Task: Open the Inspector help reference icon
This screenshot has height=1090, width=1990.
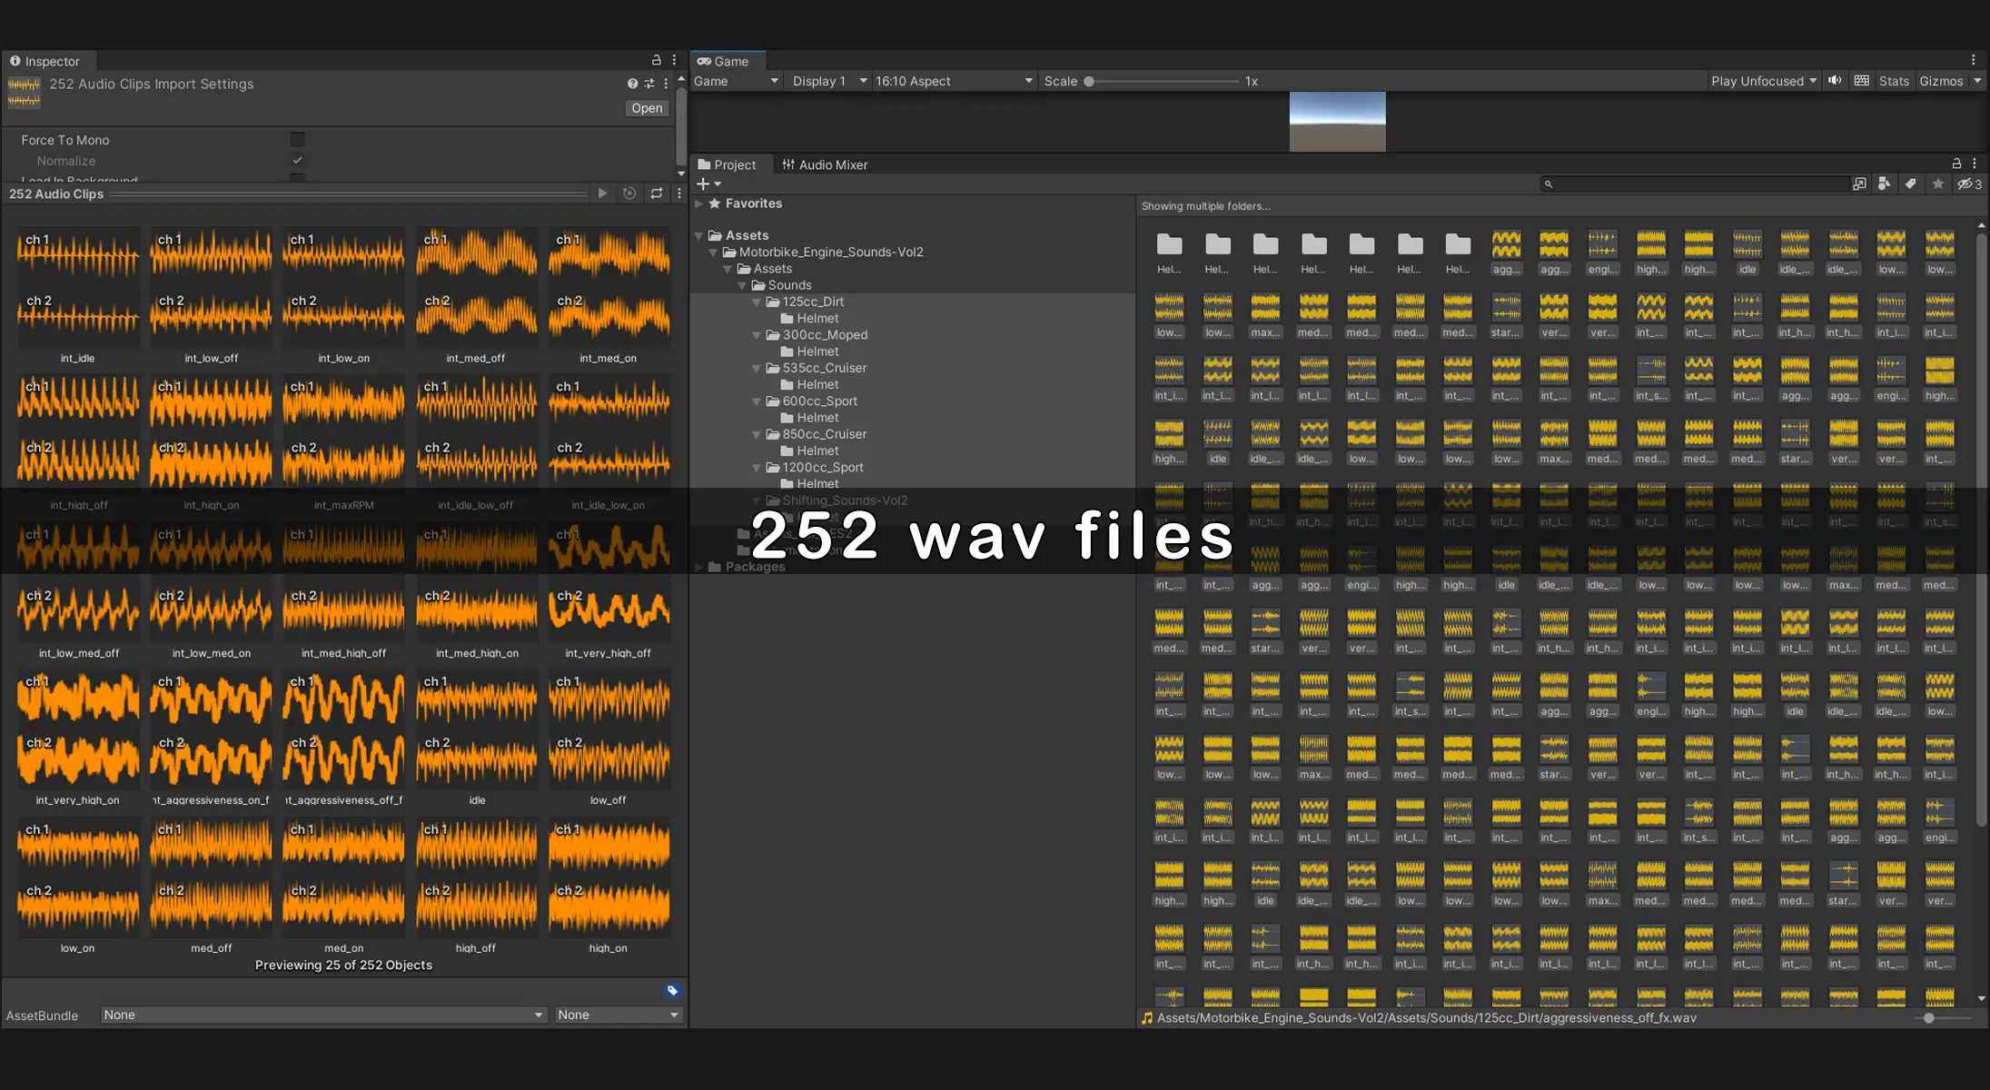Action: (x=632, y=84)
